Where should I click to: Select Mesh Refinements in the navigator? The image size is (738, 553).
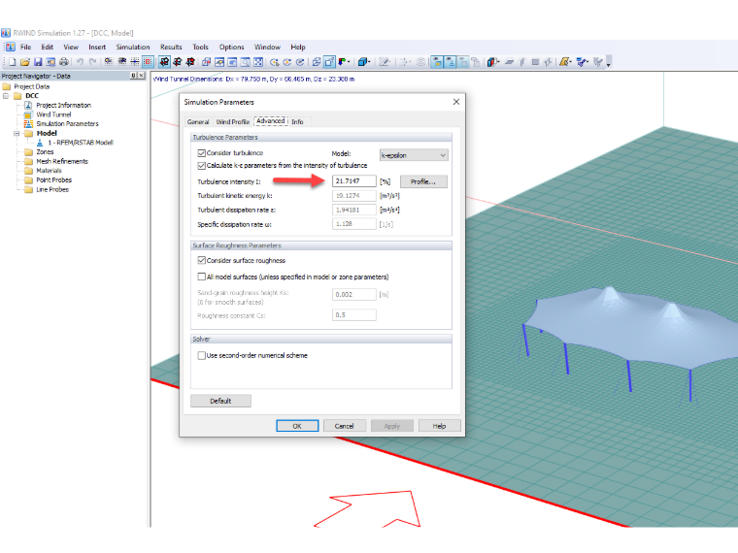(x=62, y=161)
